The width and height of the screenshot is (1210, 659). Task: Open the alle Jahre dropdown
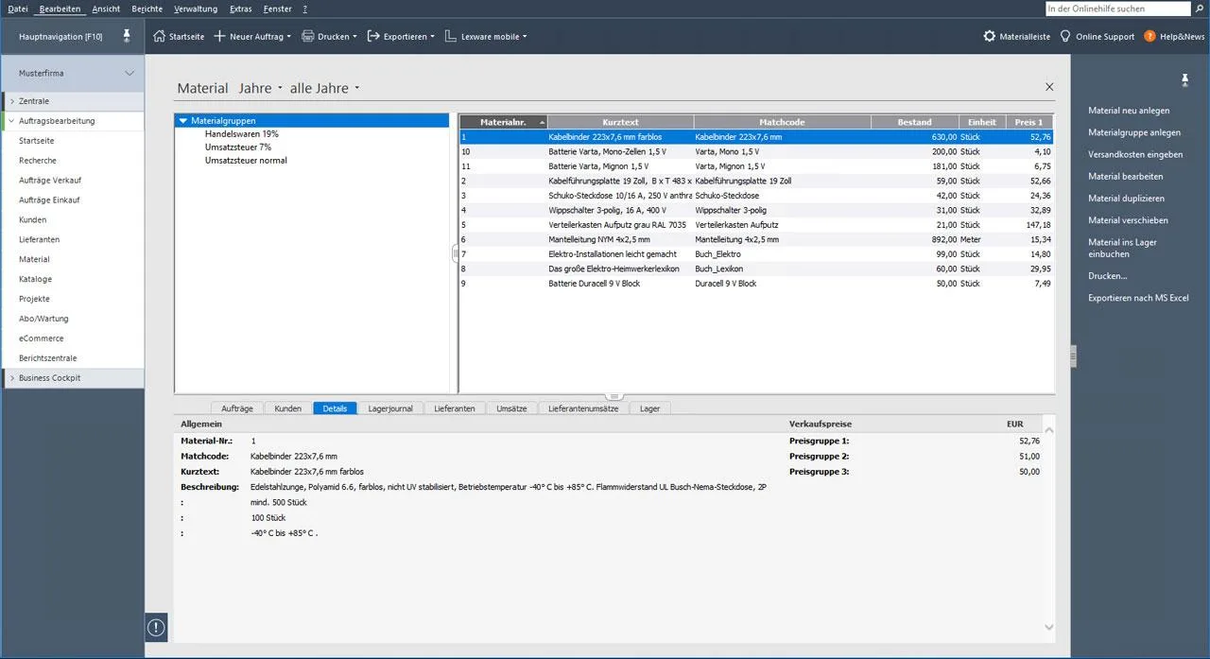pos(356,89)
